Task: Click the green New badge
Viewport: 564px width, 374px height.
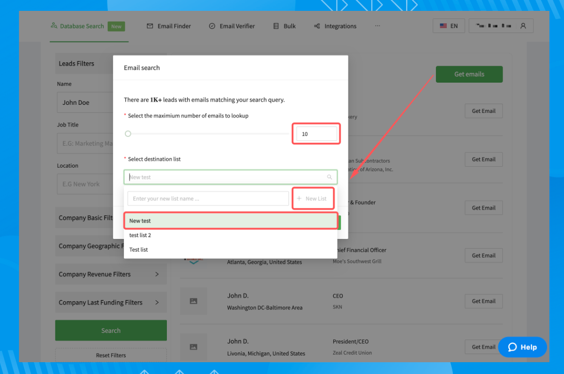Action: (116, 26)
